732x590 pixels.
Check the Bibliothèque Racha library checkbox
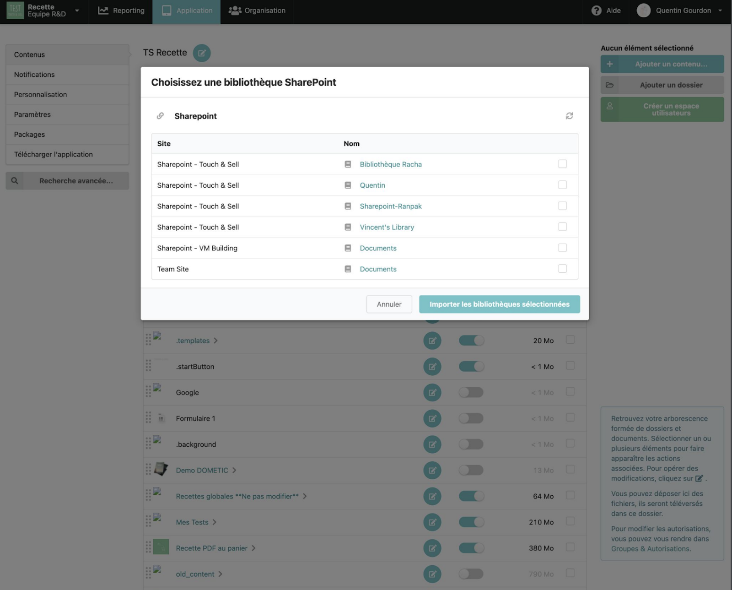point(563,164)
